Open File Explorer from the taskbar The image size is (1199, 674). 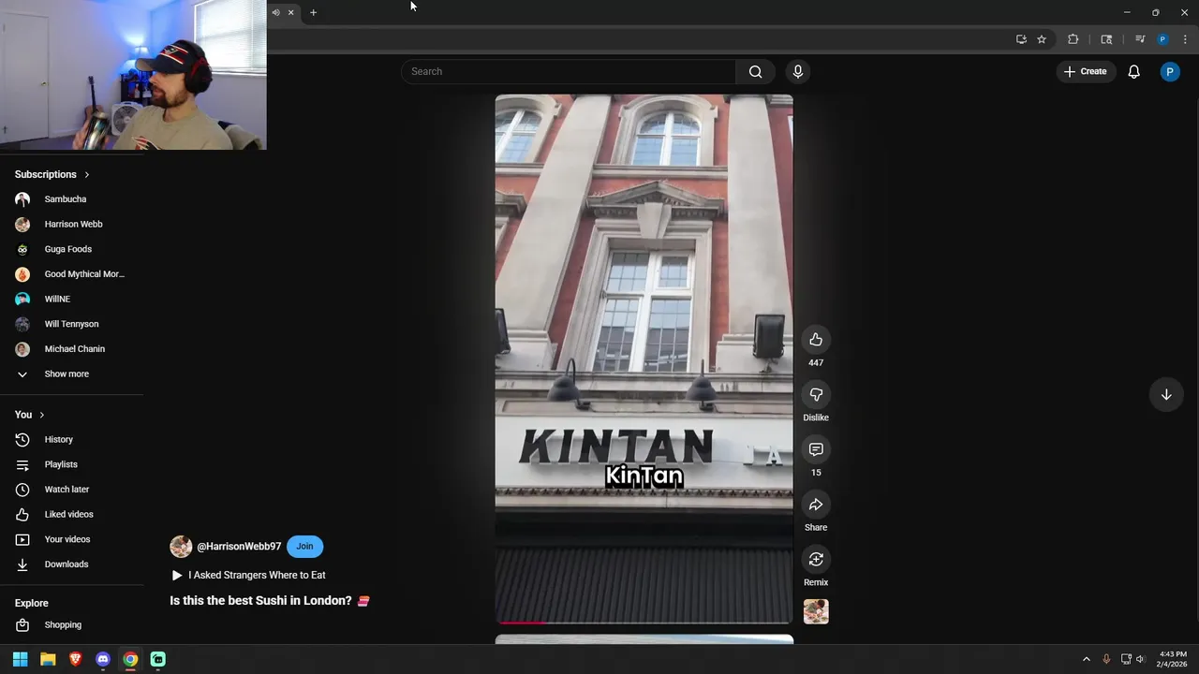coord(48,659)
